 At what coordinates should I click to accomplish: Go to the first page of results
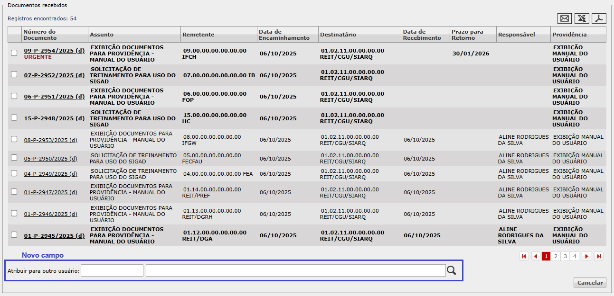click(524, 256)
